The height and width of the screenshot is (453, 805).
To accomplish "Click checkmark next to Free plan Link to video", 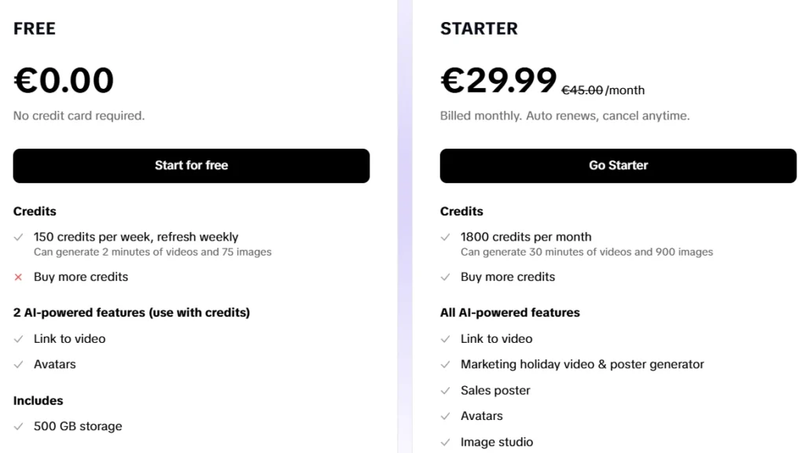I will tap(18, 339).
